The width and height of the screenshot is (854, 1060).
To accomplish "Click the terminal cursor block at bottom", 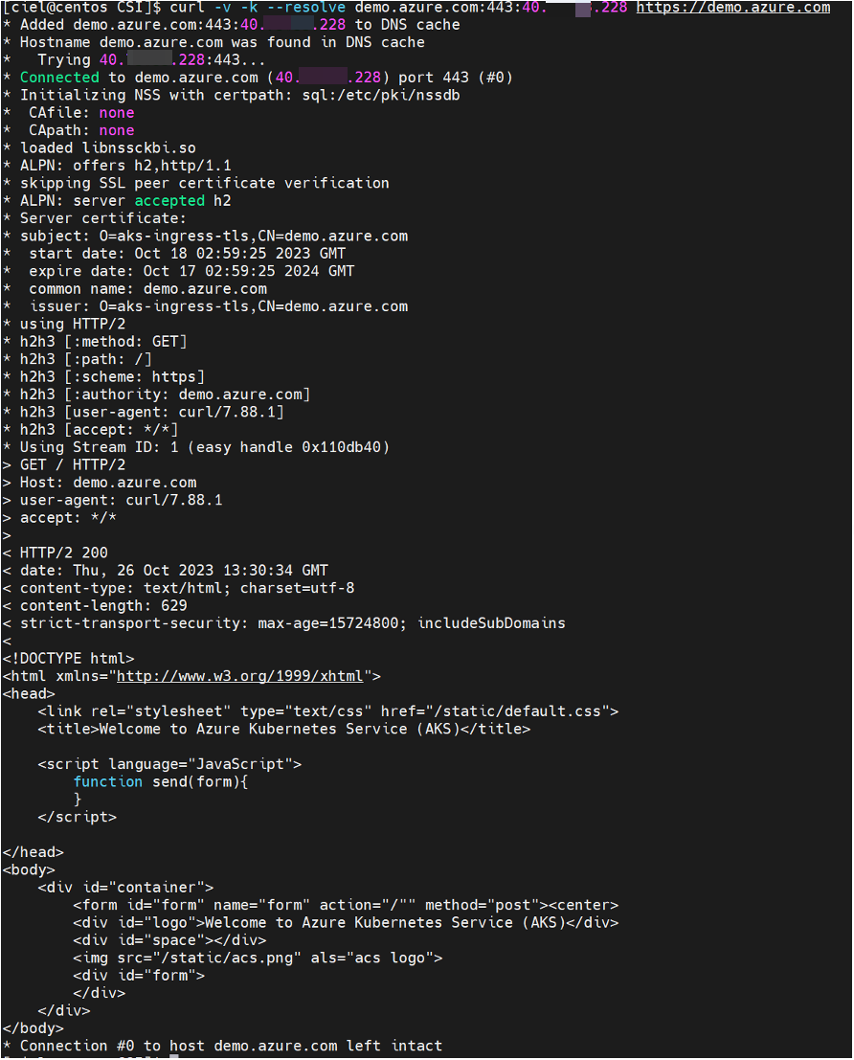I will point(173,1057).
